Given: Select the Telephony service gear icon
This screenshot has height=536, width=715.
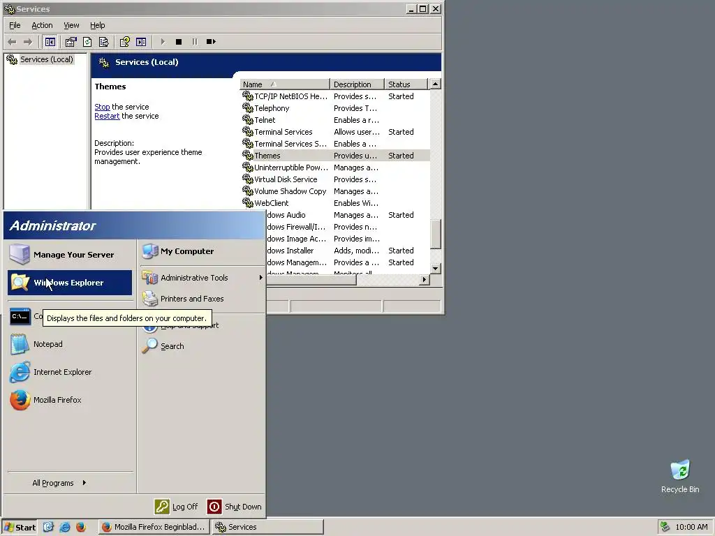Looking at the screenshot, I should [248, 108].
